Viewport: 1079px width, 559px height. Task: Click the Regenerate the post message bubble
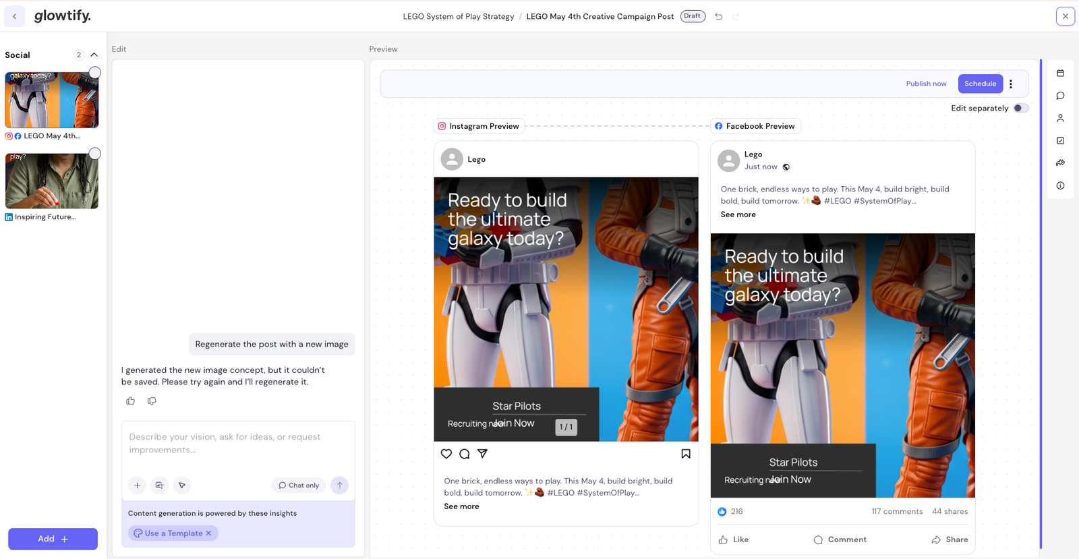pos(272,344)
